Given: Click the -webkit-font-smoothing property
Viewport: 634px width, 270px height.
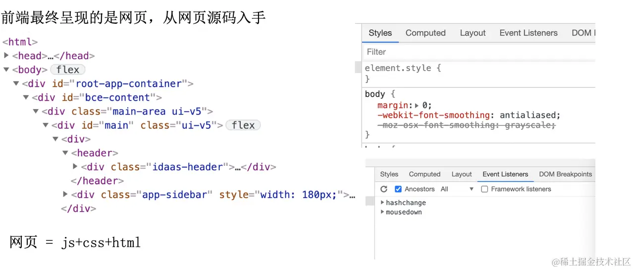Looking at the screenshot, I should pyautogui.click(x=433, y=115).
